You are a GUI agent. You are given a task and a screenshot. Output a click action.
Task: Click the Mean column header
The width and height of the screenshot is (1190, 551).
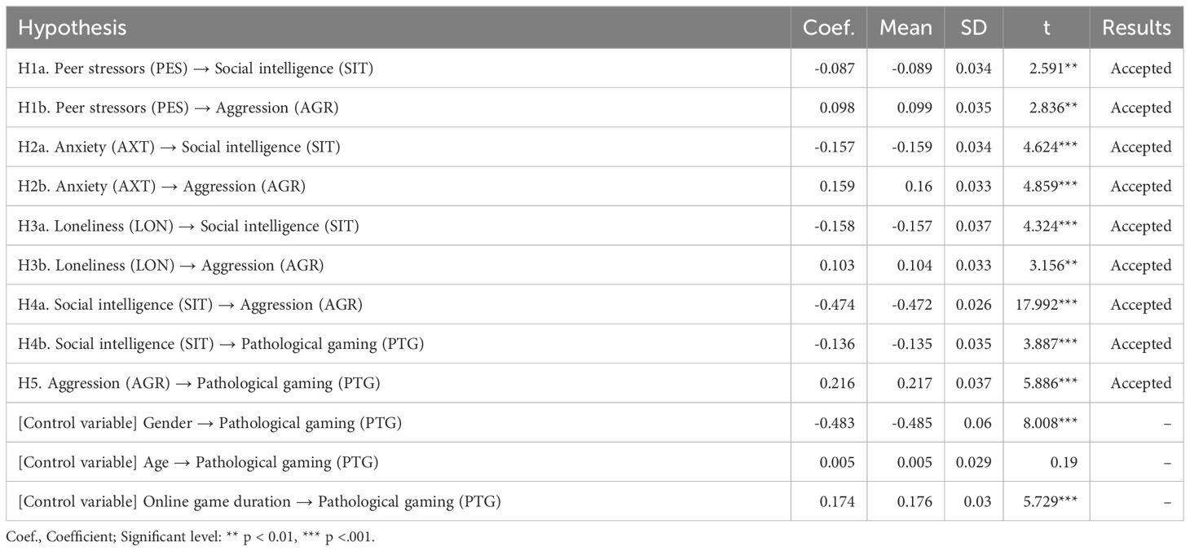(906, 28)
